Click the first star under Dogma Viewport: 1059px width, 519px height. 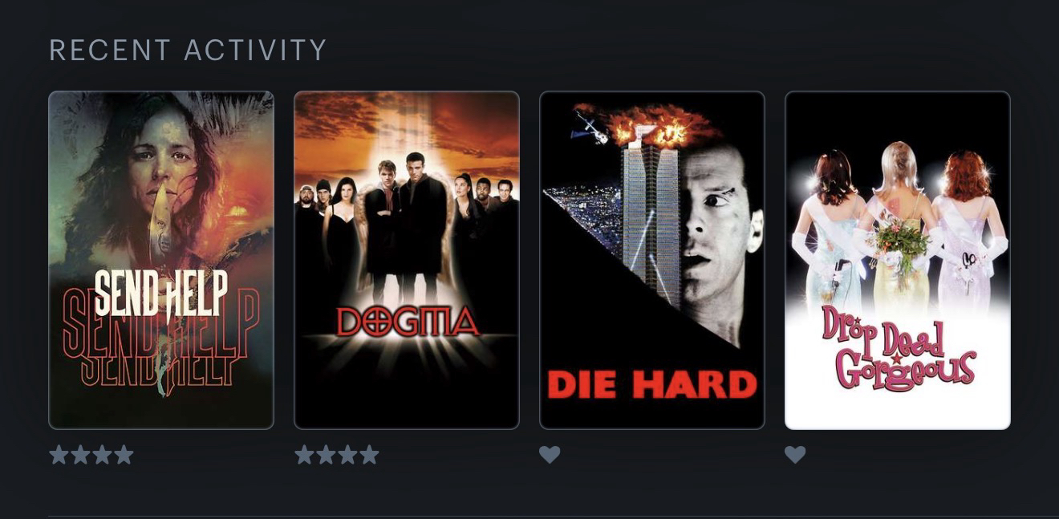click(305, 455)
